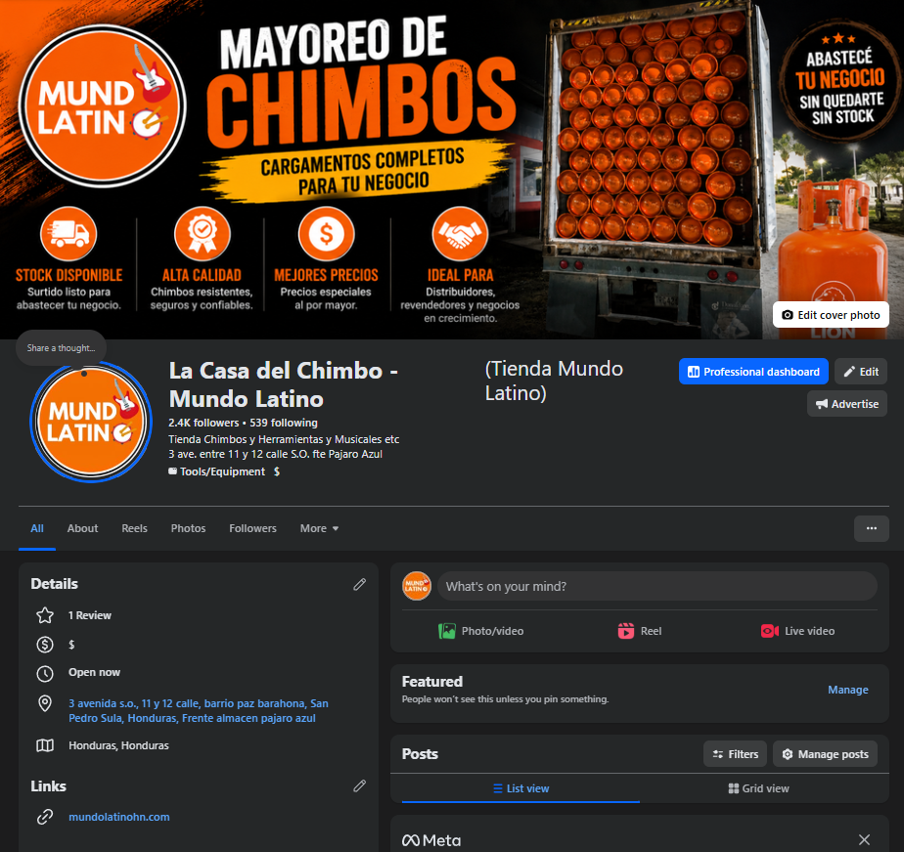The height and width of the screenshot is (852, 904).
Task: Click the Open now text
Action: pos(95,673)
